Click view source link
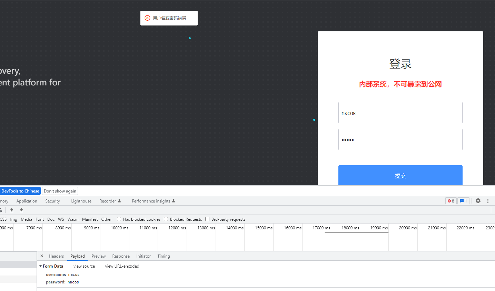The height and width of the screenshot is (291, 495). tap(84, 266)
